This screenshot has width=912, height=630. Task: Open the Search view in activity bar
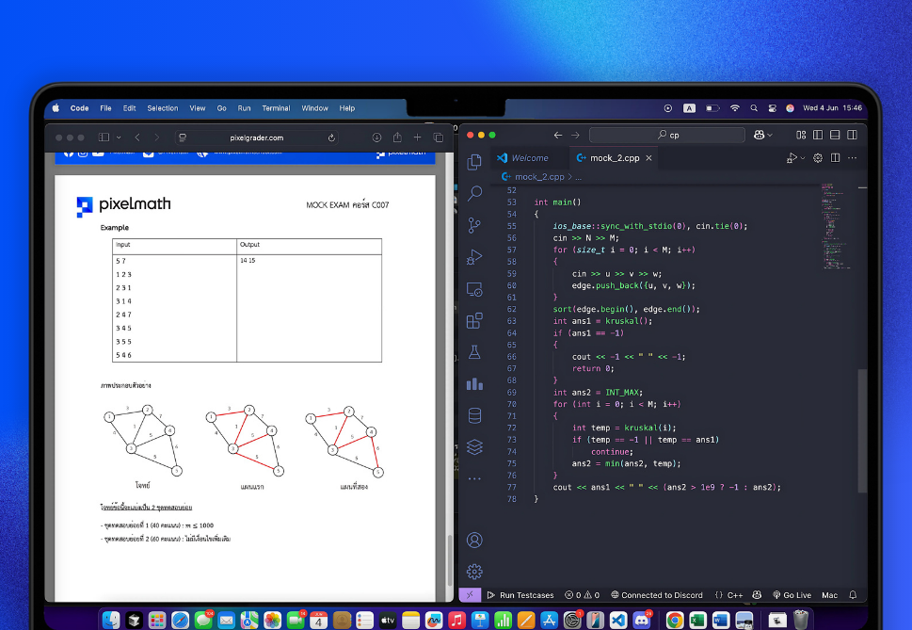click(474, 193)
